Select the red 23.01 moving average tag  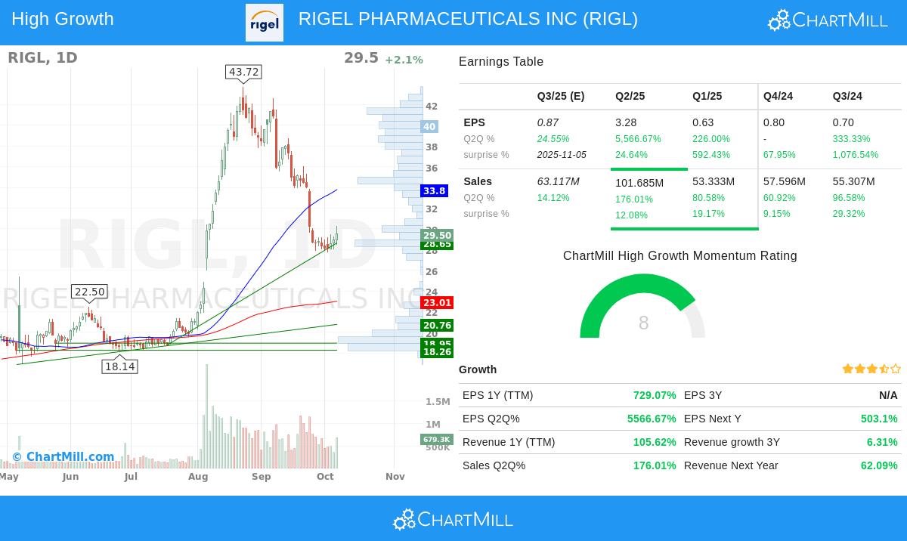(x=437, y=303)
